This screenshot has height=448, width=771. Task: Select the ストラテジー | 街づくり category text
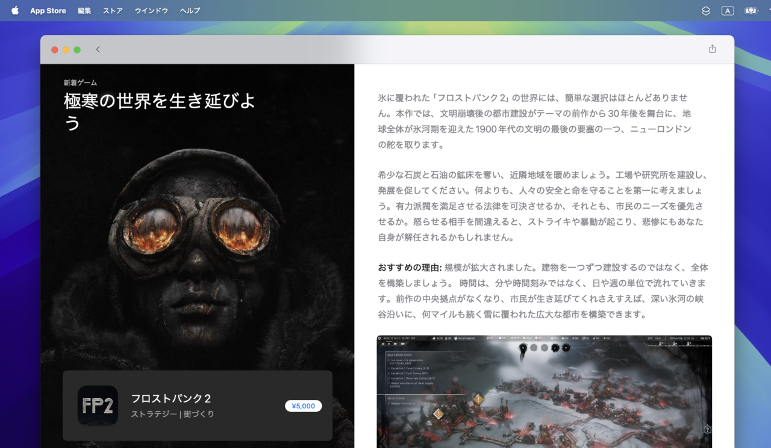pyautogui.click(x=173, y=414)
